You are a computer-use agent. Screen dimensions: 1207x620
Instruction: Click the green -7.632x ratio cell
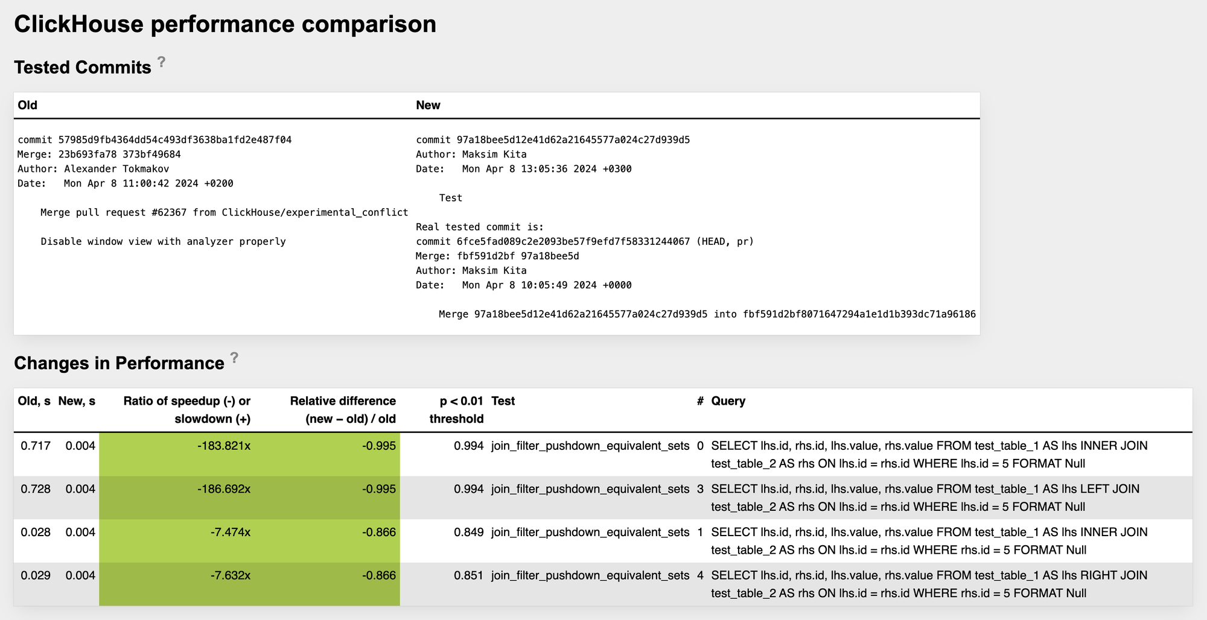pyautogui.click(x=230, y=575)
